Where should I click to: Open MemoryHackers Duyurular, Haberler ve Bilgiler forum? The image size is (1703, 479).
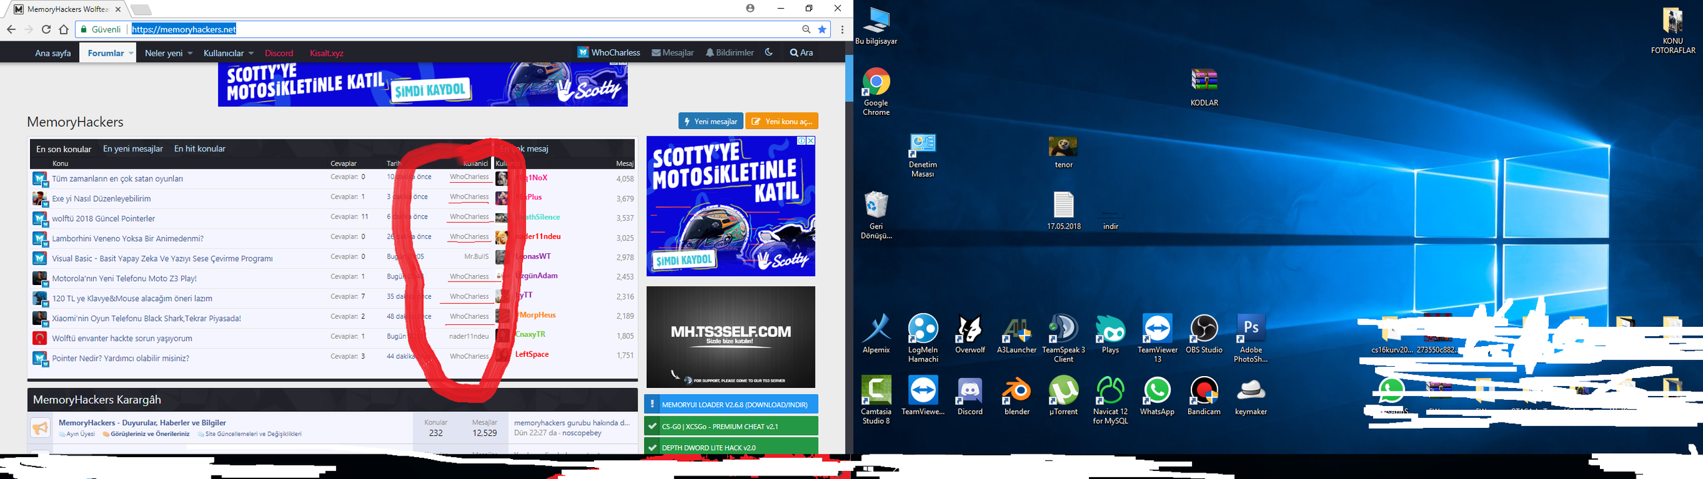click(x=142, y=423)
